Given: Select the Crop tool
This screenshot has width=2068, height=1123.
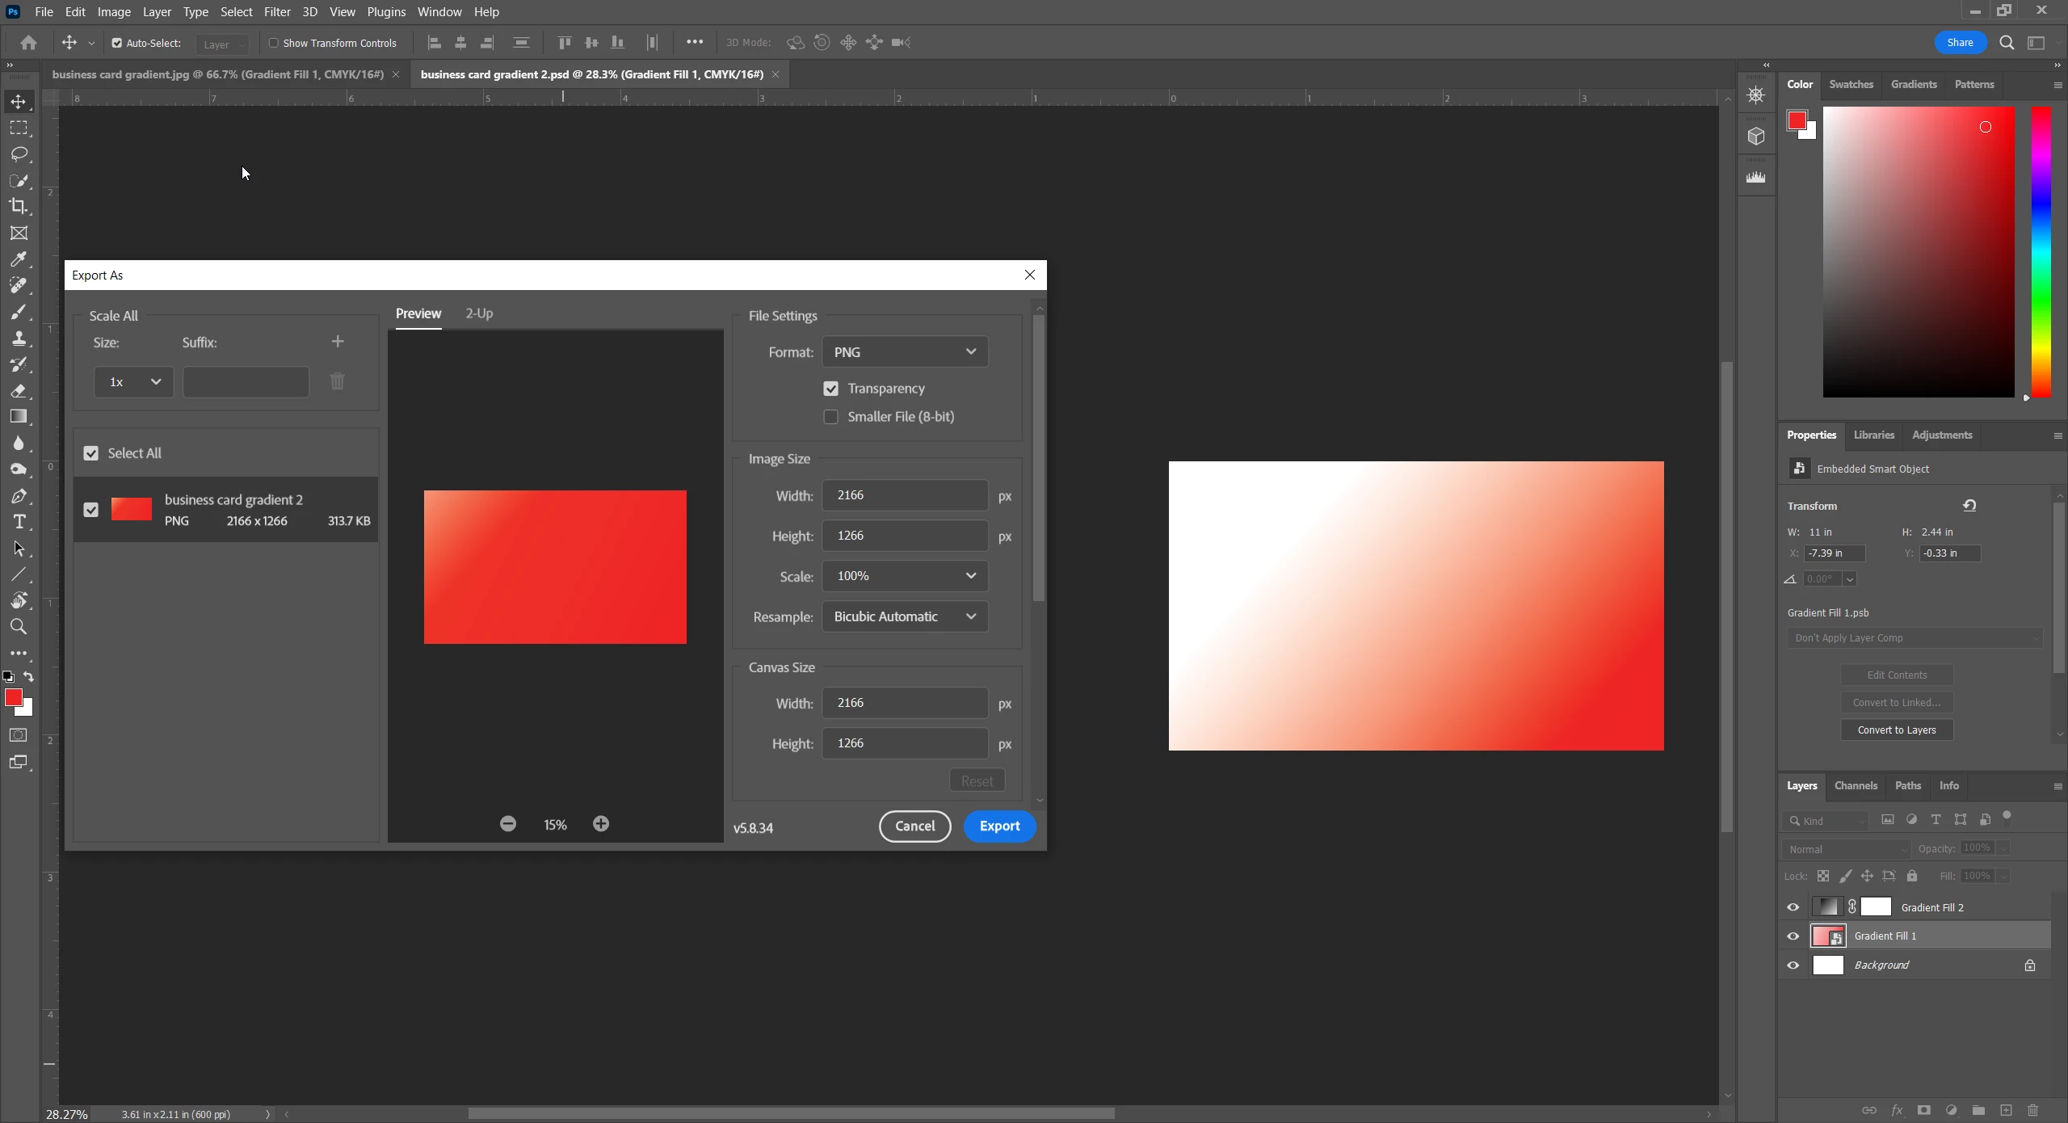Looking at the screenshot, I should (19, 207).
